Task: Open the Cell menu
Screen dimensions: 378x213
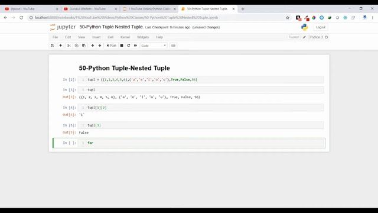Action: point(110,37)
